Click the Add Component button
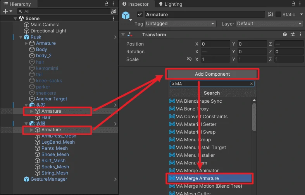Viewport: 305px width, 195px height. click(212, 74)
